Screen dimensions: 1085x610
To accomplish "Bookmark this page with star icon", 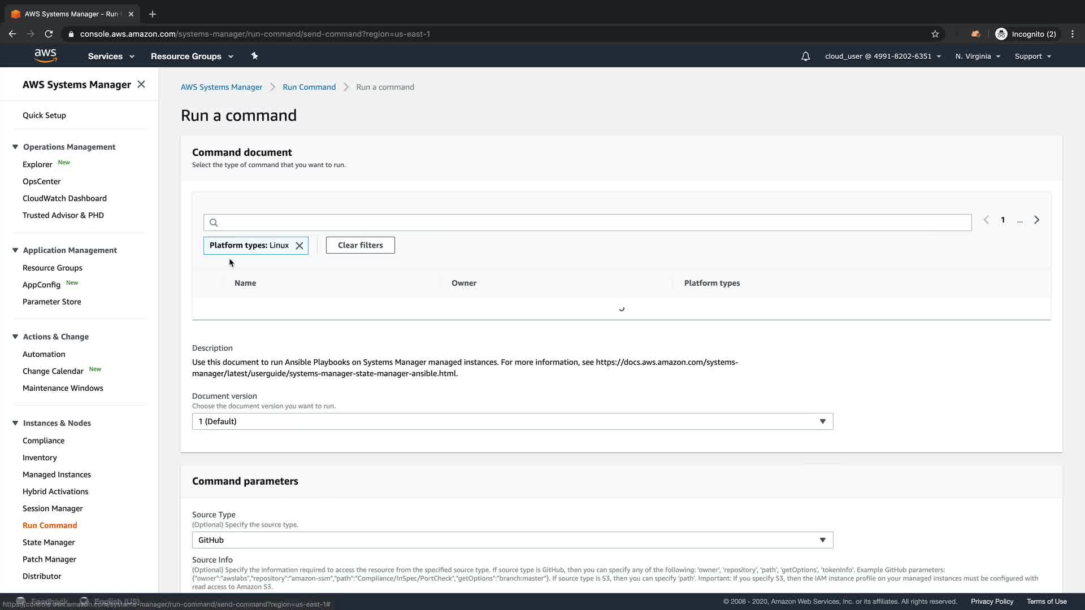I will (x=935, y=34).
